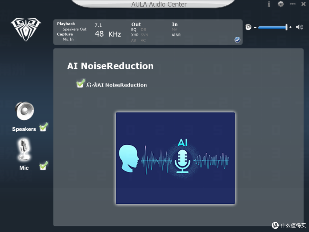Click the AB output effect label
The image size is (309, 232).
pos(133,40)
